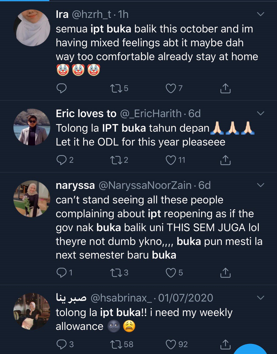Share Eric loves to's tweet
Image resolution: width=277 pixels, height=354 pixels.
(x=225, y=160)
